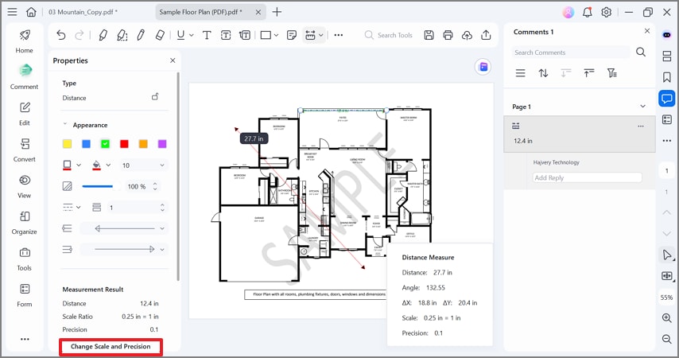Close the Properties panel
The height and width of the screenshot is (358, 679).
click(x=173, y=60)
